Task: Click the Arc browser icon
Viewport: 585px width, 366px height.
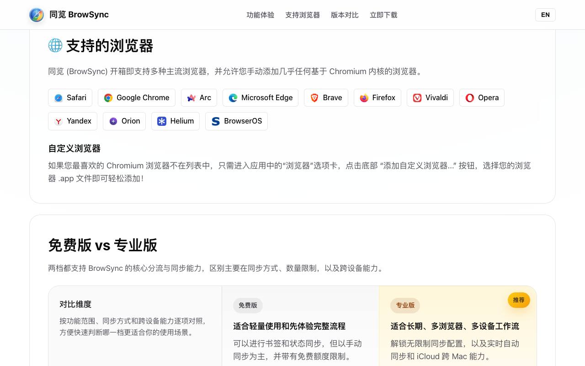Action: 191,98
